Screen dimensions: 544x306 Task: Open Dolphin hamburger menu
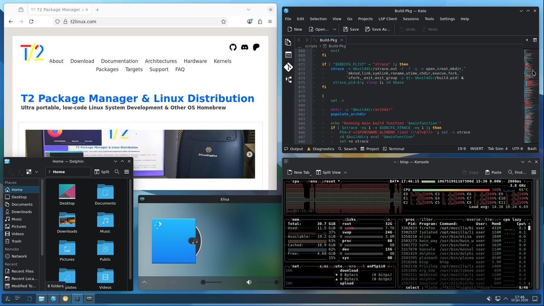pyautogui.click(x=126, y=172)
